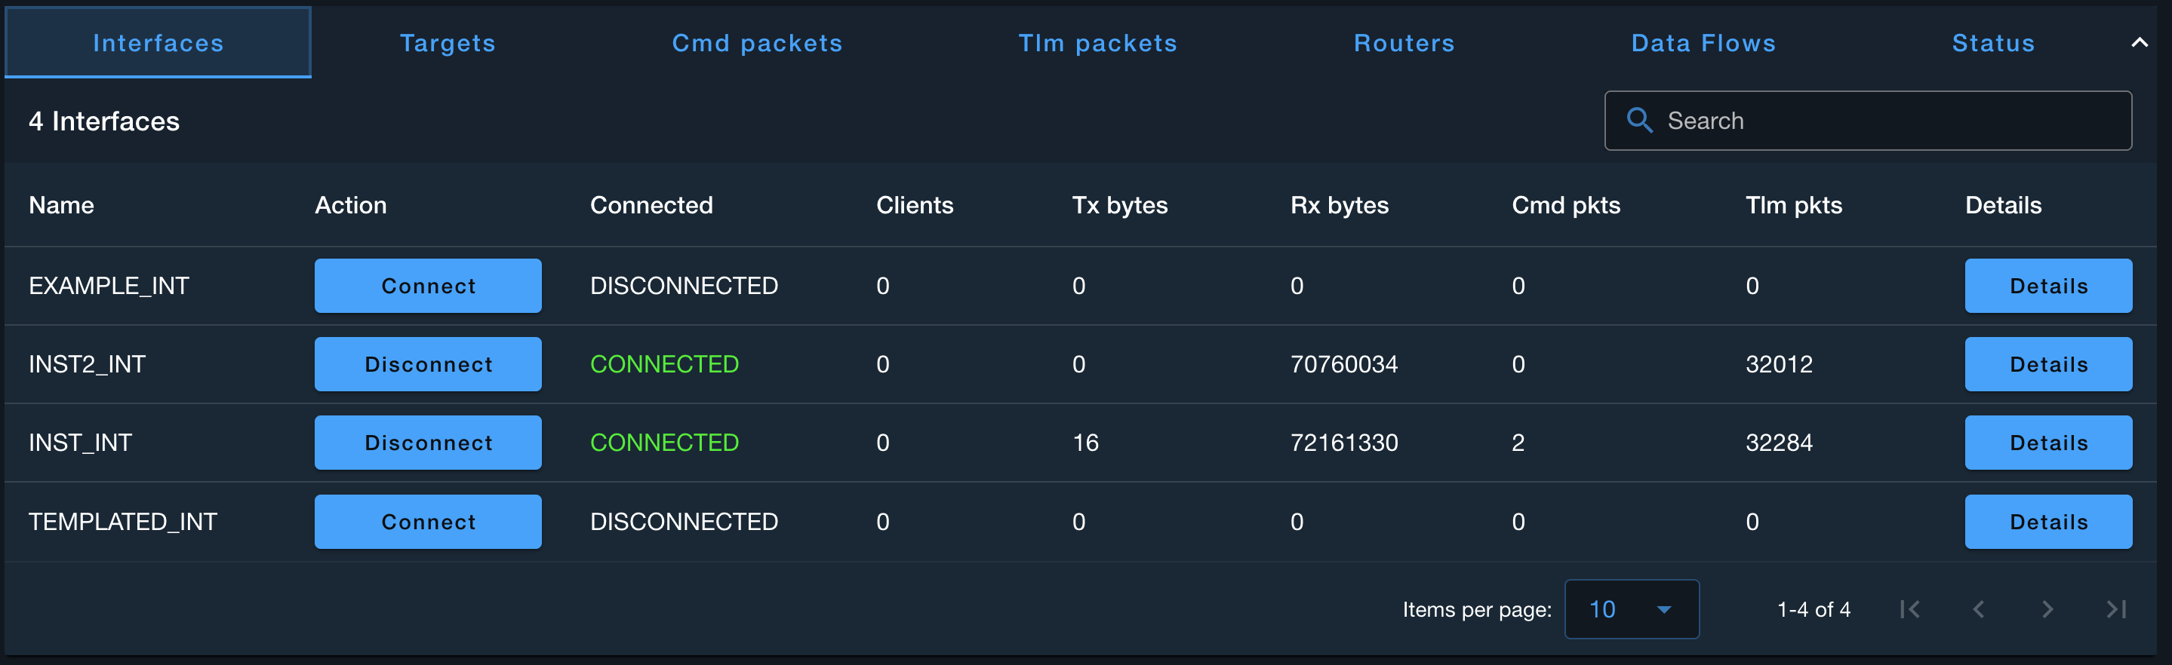The image size is (2172, 665).
Task: Select the Tlm packets tab
Action: pyautogui.click(x=1097, y=43)
